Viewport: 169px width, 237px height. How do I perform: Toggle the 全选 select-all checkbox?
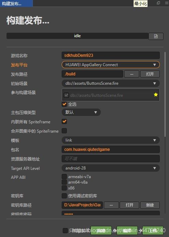point(64,104)
